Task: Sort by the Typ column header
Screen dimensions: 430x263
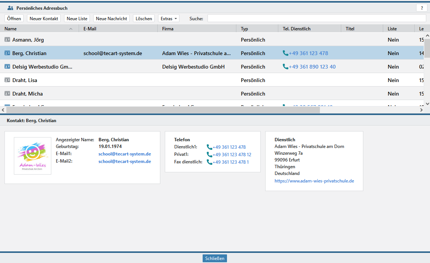Action: tap(257, 29)
